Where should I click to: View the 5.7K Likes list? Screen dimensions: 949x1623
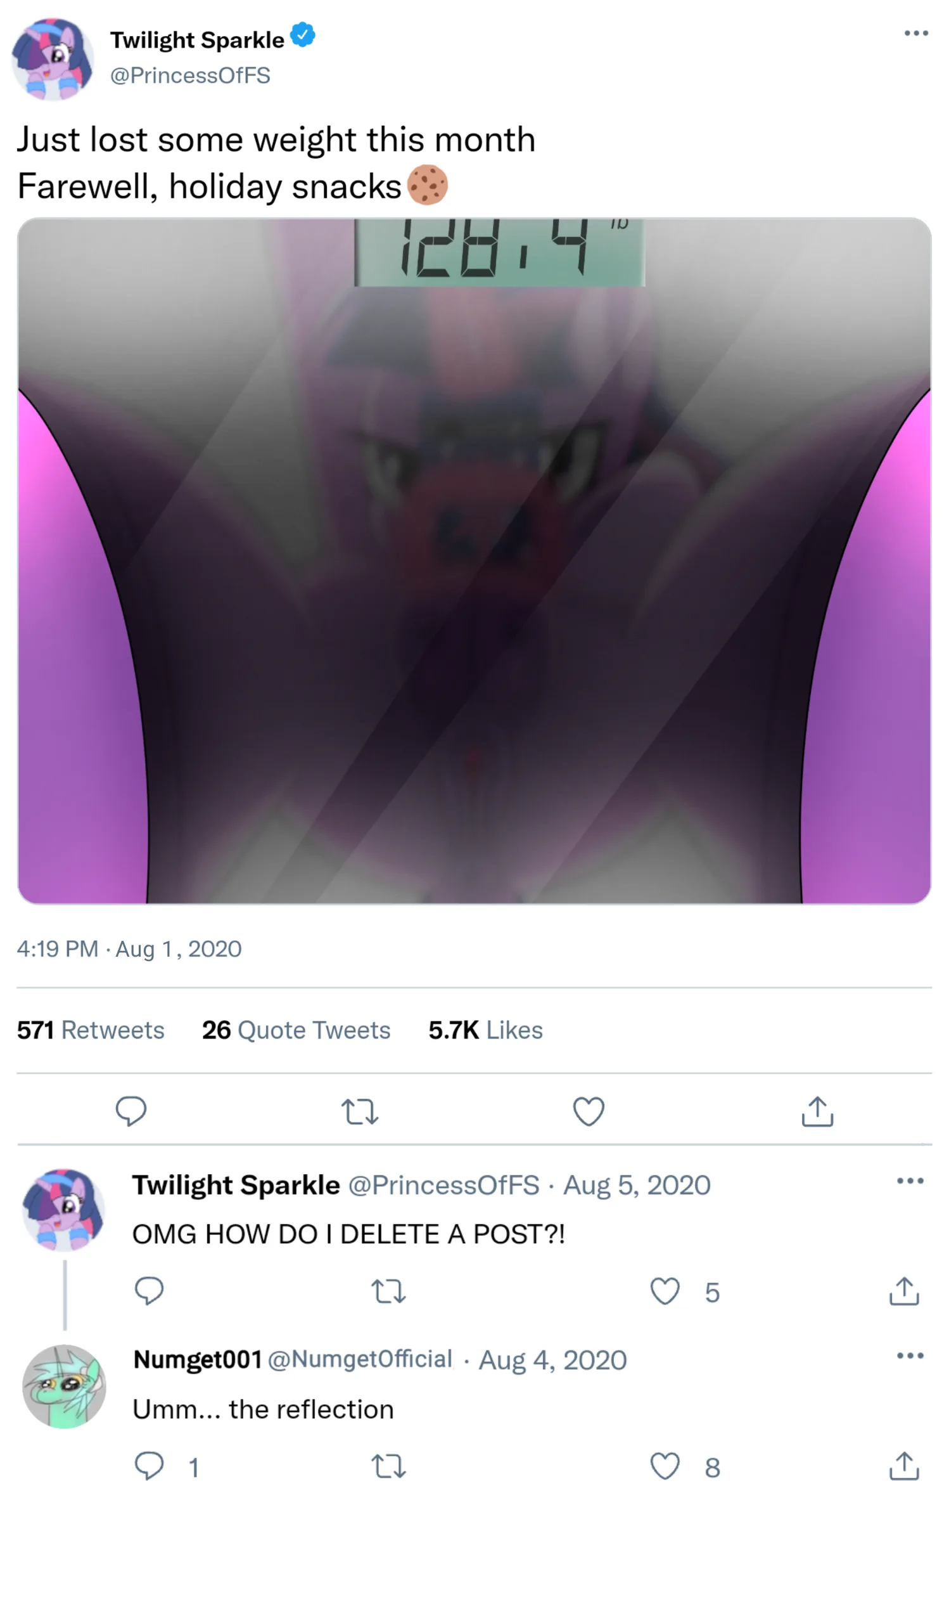coord(486,1030)
